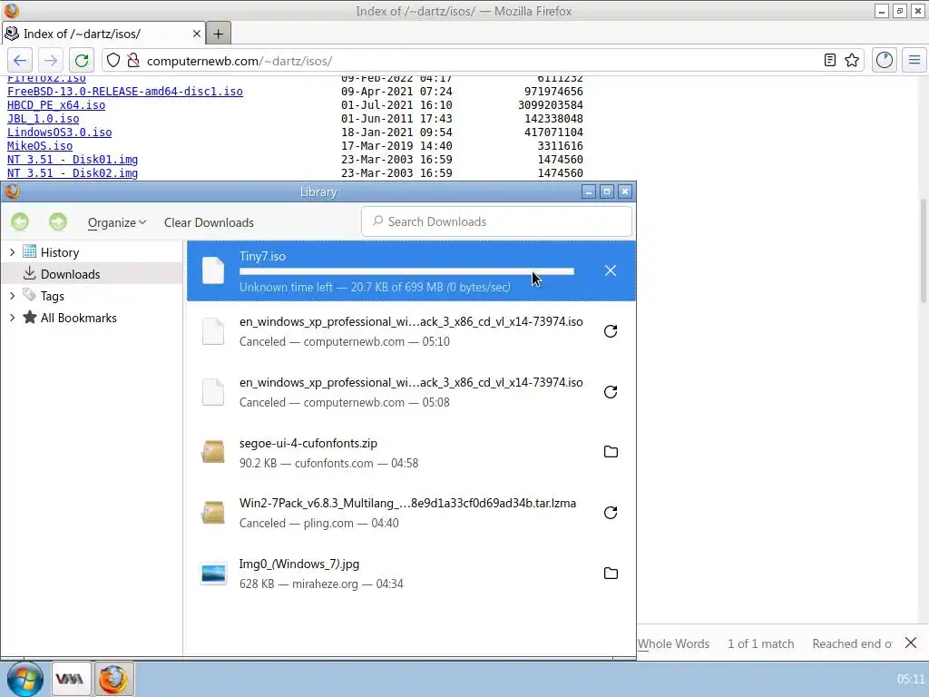This screenshot has width=929, height=697.
Task: Open the NT 3.51 - Disk02.img link
Action: tap(73, 173)
